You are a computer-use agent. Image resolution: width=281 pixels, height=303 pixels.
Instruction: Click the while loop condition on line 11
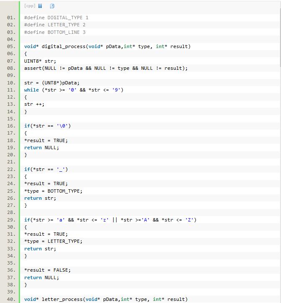tap(74, 90)
